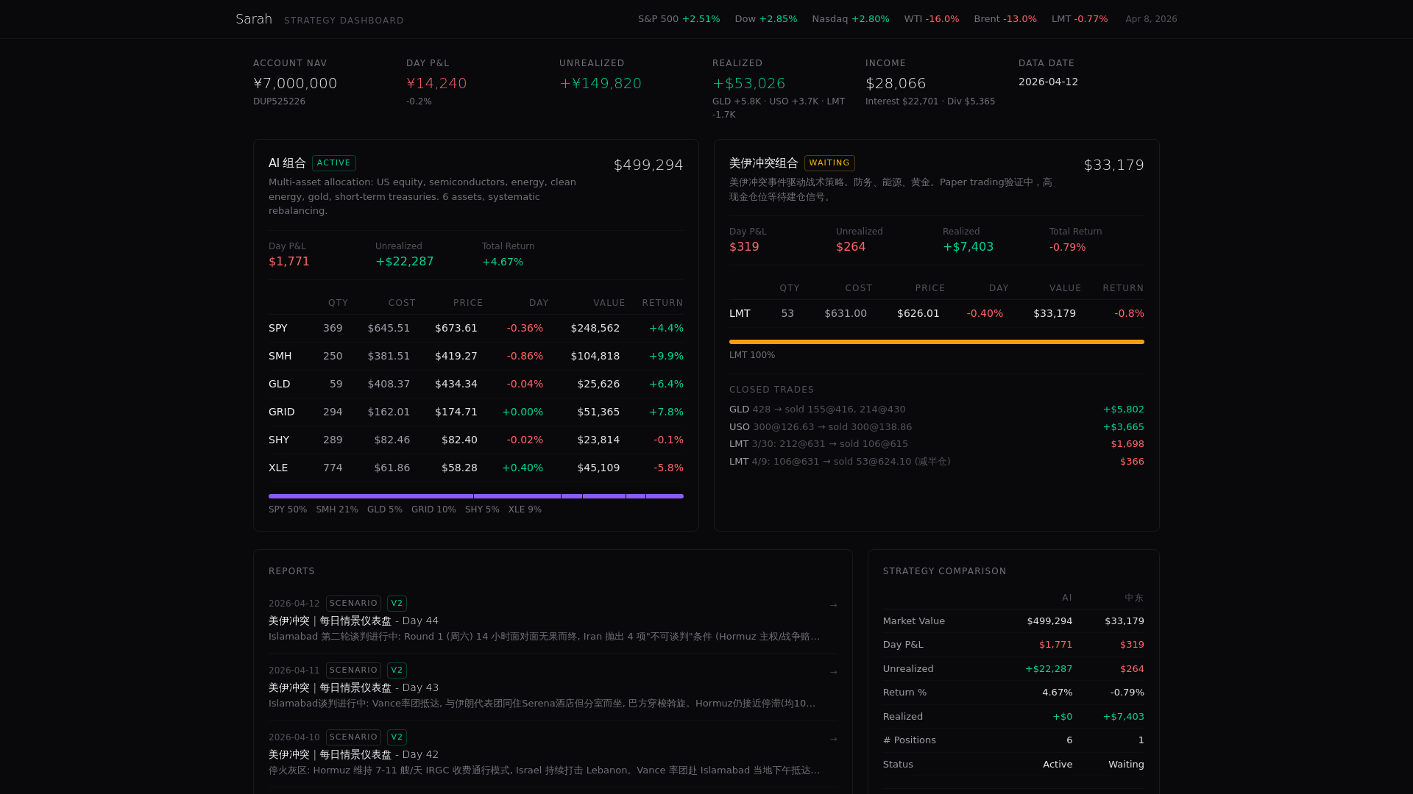Click the Nasdaq +2.80% ticker
1413x794 pixels.
pos(850,19)
